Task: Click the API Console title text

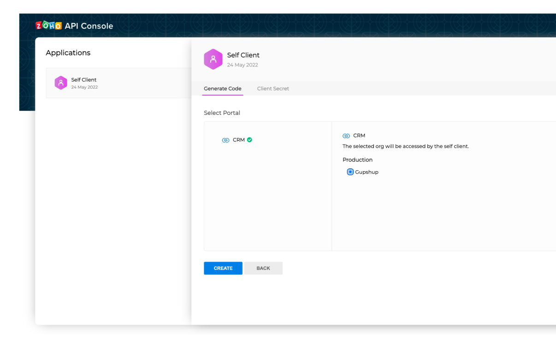Action: (x=89, y=26)
